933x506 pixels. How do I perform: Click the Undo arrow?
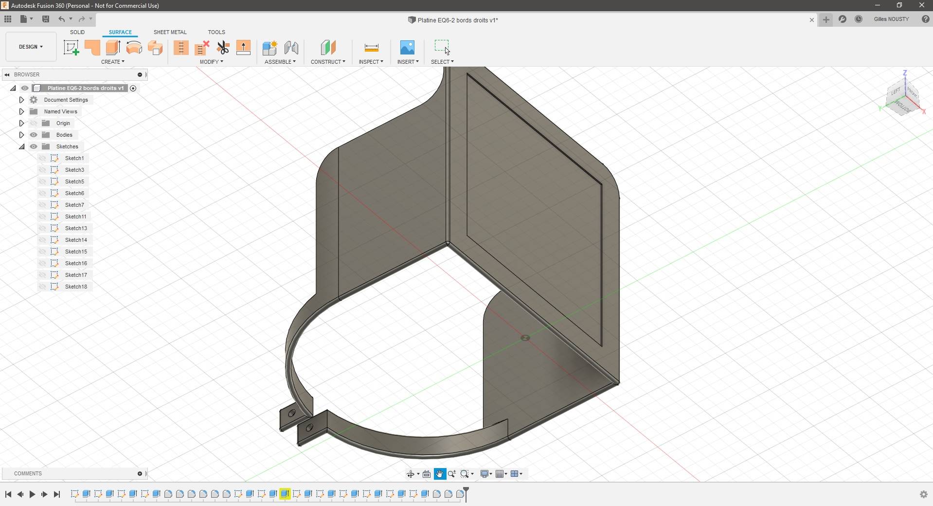(61, 19)
